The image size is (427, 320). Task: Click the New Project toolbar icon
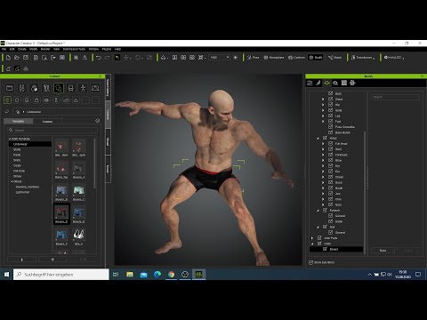click(8, 58)
